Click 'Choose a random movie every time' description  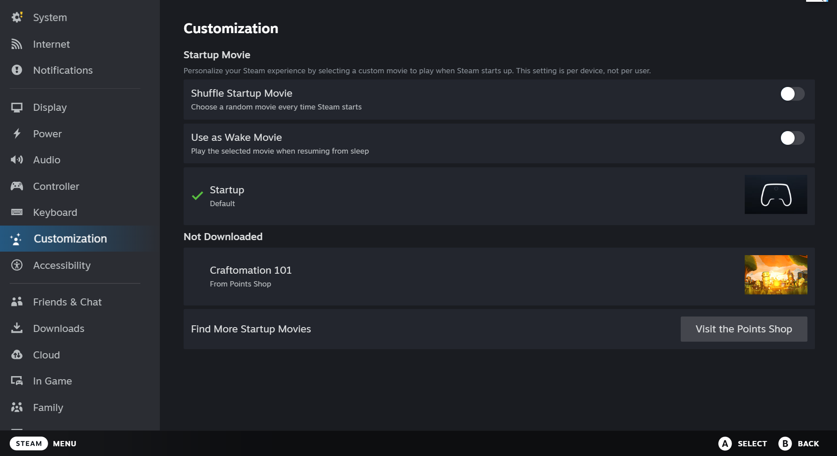click(276, 107)
